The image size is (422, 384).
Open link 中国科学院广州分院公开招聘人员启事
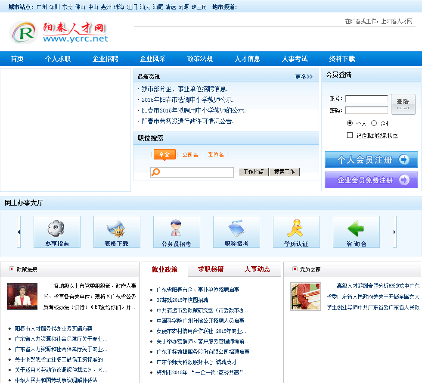[x=201, y=321]
